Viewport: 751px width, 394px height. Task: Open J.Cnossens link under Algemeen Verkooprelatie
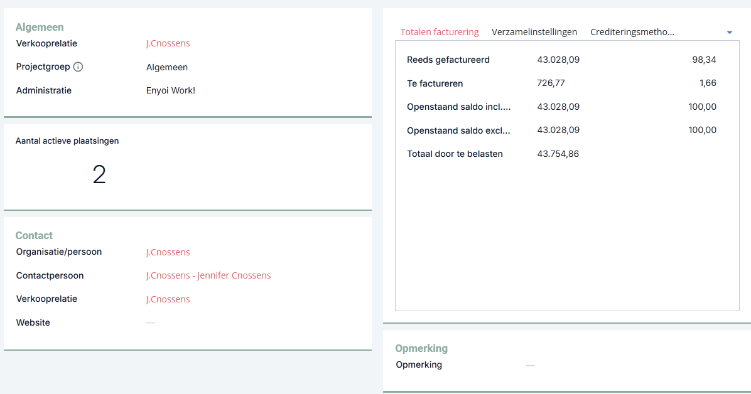click(x=168, y=43)
